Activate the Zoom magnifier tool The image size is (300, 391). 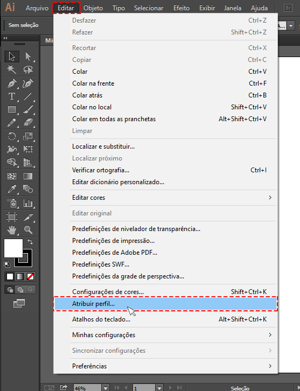(x=28, y=229)
